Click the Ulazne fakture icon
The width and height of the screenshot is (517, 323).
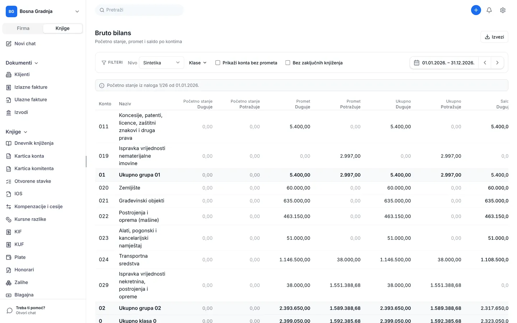(9, 100)
